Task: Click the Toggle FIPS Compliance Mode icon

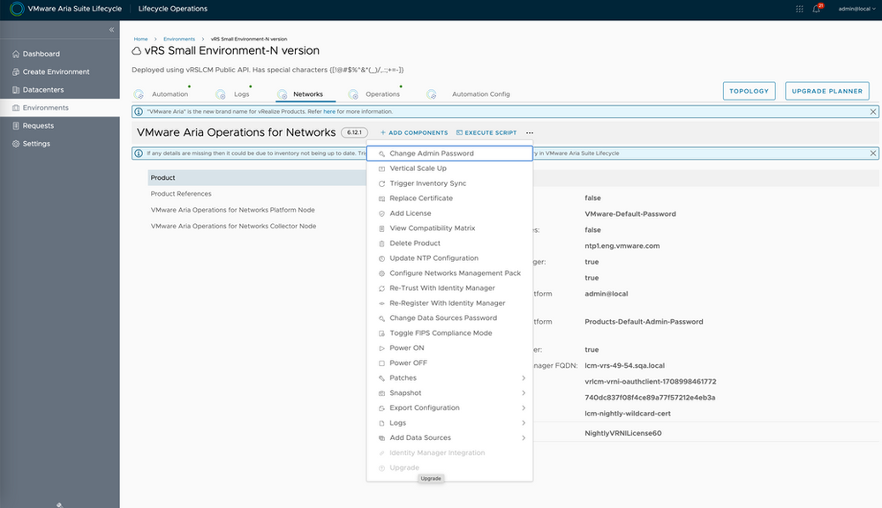Action: 382,333
